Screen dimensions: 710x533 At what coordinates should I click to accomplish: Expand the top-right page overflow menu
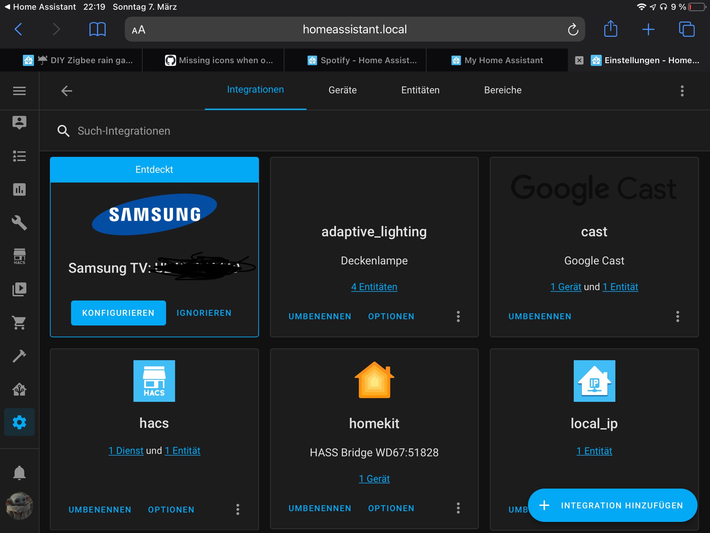682,91
